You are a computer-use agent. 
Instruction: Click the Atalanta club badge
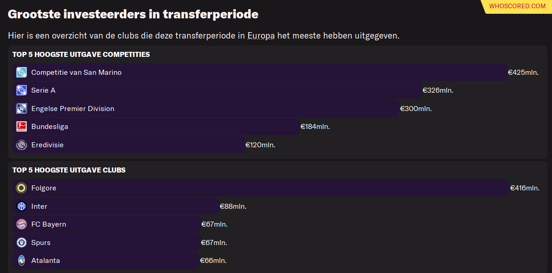(x=21, y=260)
